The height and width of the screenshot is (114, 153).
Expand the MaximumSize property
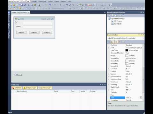[x=109, y=77]
